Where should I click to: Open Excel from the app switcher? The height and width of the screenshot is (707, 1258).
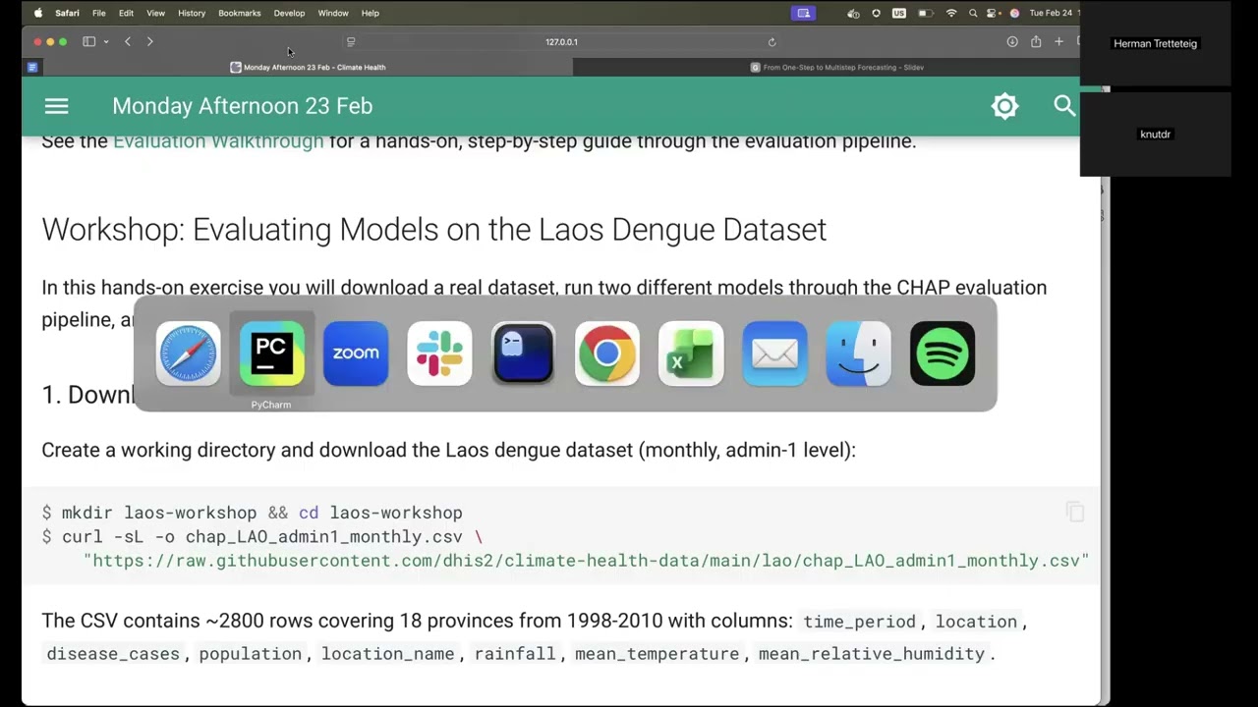click(x=691, y=353)
